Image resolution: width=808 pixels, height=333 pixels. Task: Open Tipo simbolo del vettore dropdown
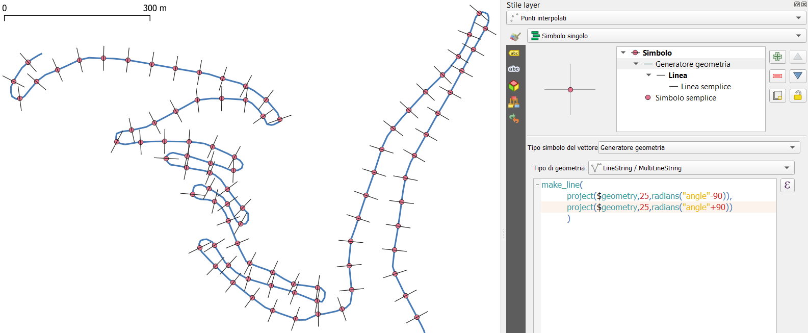pos(697,147)
